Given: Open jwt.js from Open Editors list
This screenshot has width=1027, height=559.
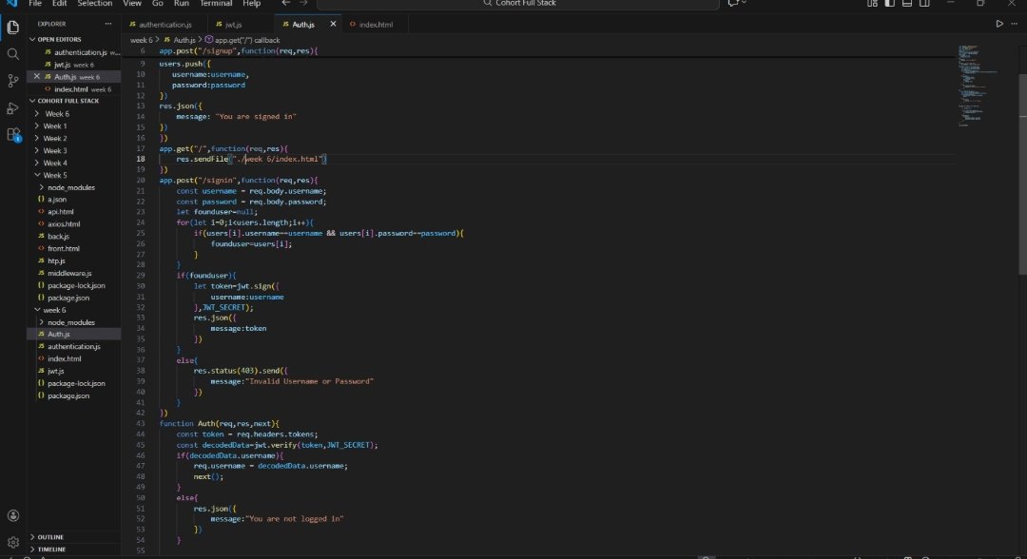Looking at the screenshot, I should (62, 65).
